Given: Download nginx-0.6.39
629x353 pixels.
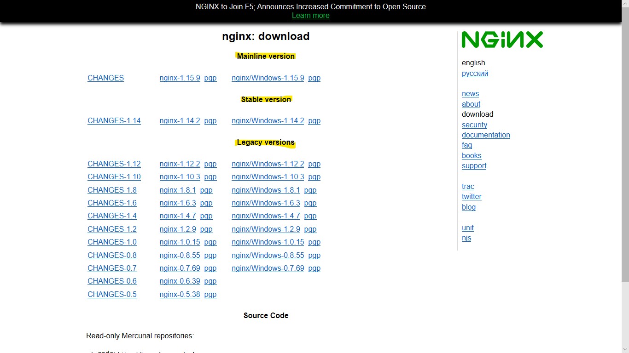Looking at the screenshot, I should click(x=180, y=281).
